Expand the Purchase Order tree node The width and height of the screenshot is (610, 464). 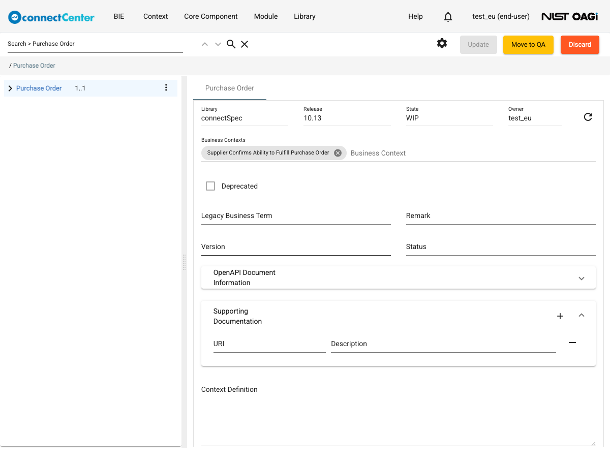click(x=10, y=88)
